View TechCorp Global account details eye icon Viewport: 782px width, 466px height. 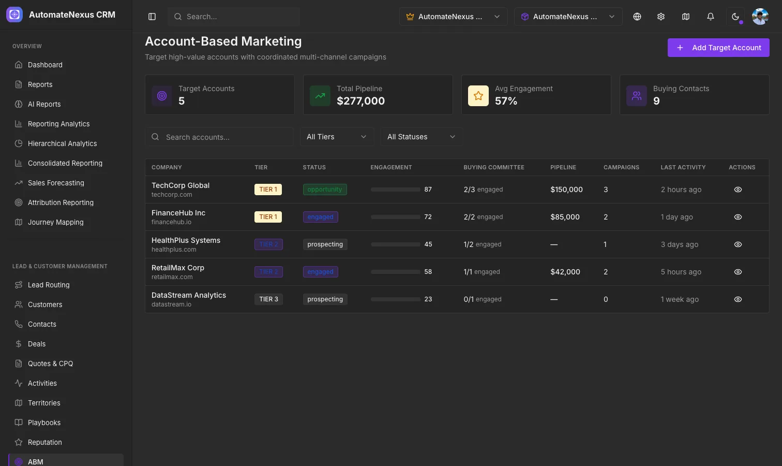click(738, 190)
